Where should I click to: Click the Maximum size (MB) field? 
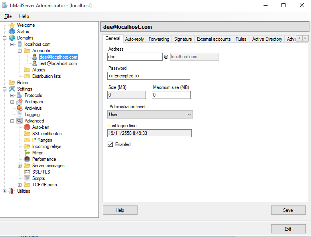pyautogui.click(x=171, y=95)
